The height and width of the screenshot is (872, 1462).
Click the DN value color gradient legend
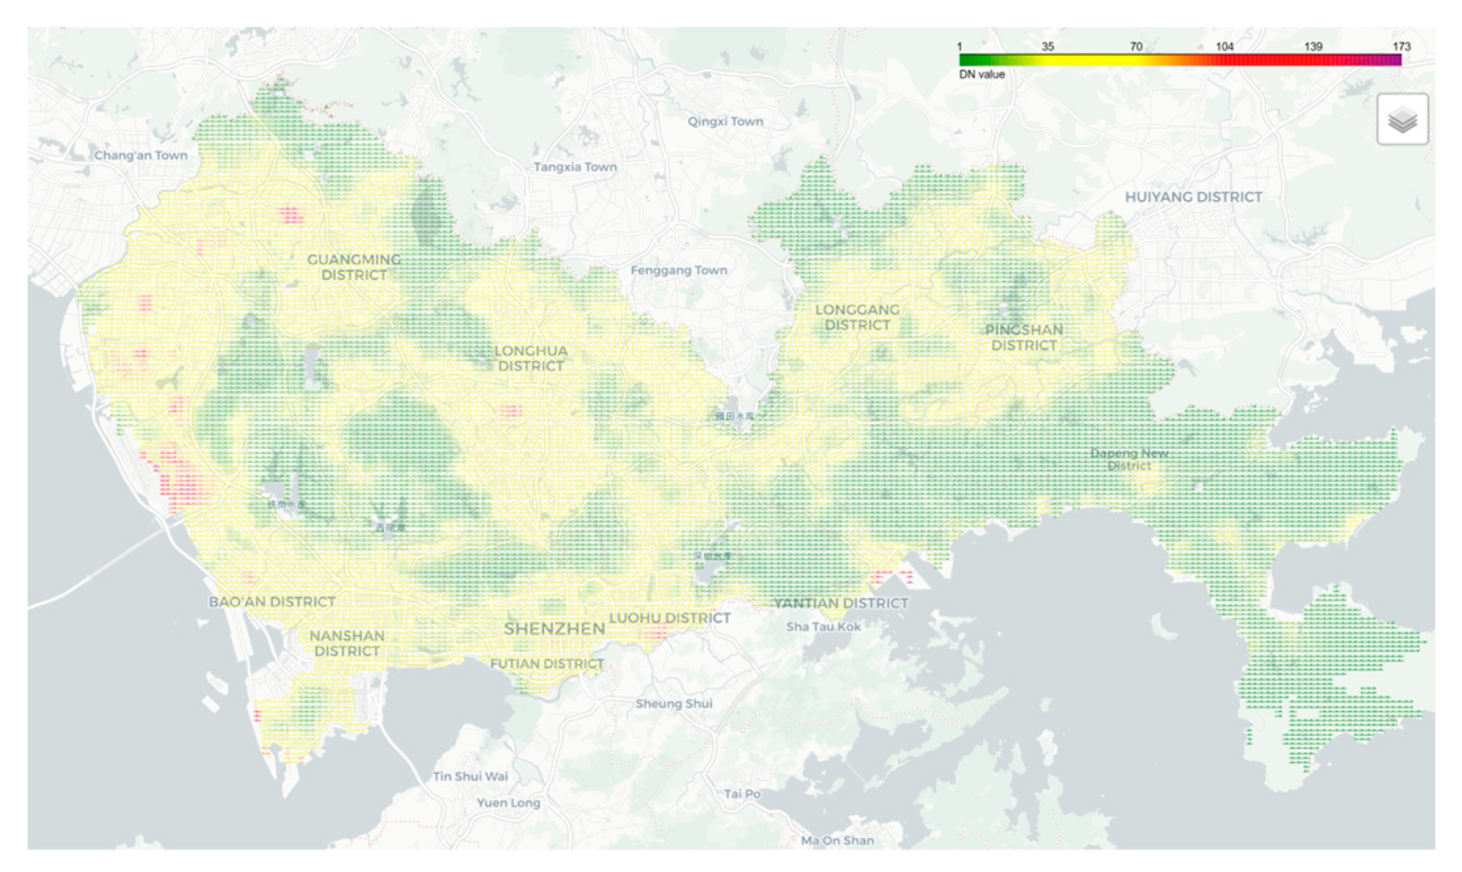pyautogui.click(x=1180, y=60)
